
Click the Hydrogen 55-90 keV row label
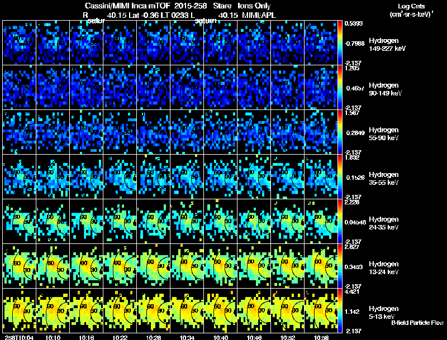tap(384, 134)
